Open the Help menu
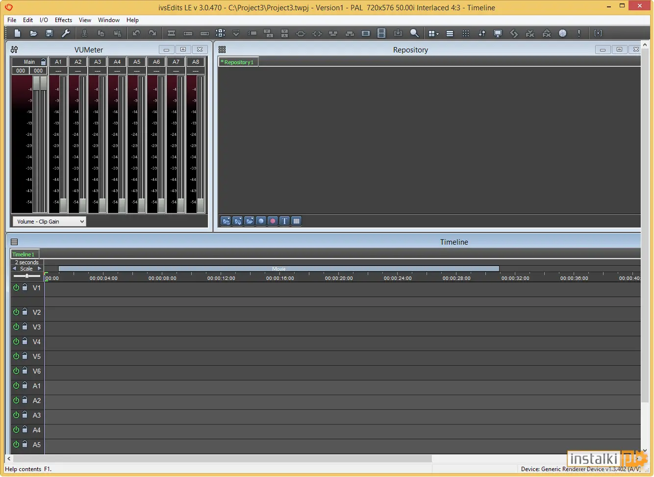 click(132, 20)
